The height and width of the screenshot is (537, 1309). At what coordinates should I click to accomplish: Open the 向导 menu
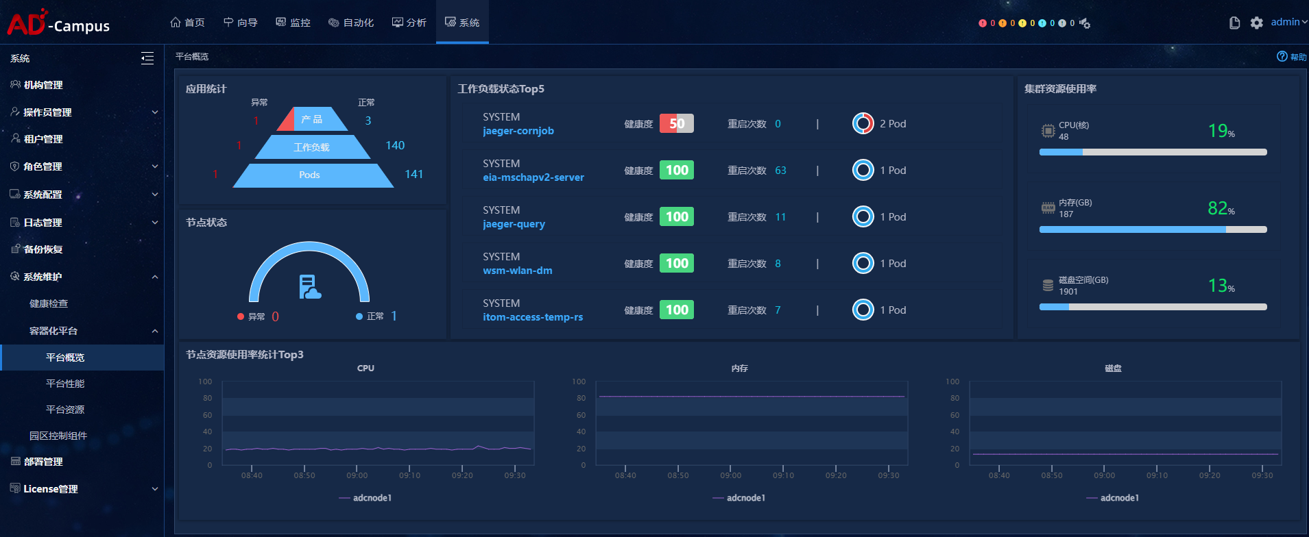tap(241, 23)
